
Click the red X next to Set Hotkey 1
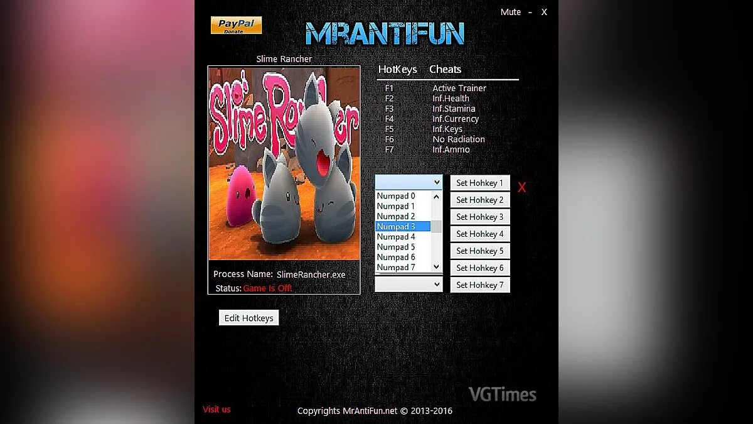click(x=521, y=187)
